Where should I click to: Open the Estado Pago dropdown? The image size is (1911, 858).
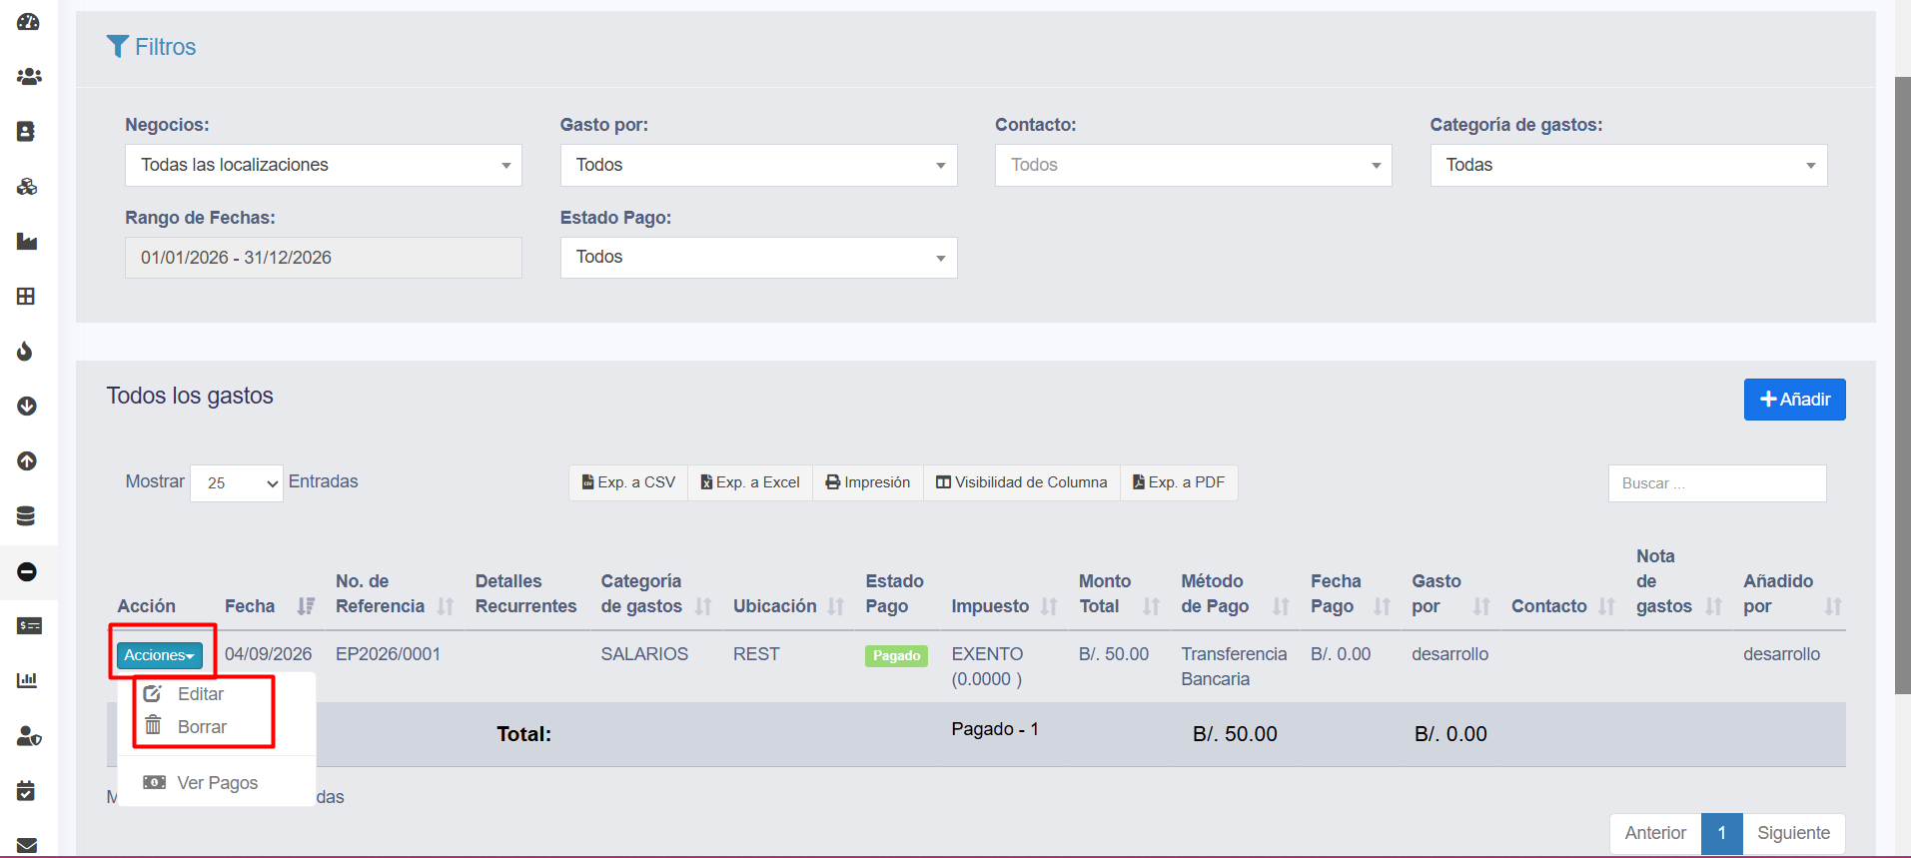pyautogui.click(x=758, y=257)
